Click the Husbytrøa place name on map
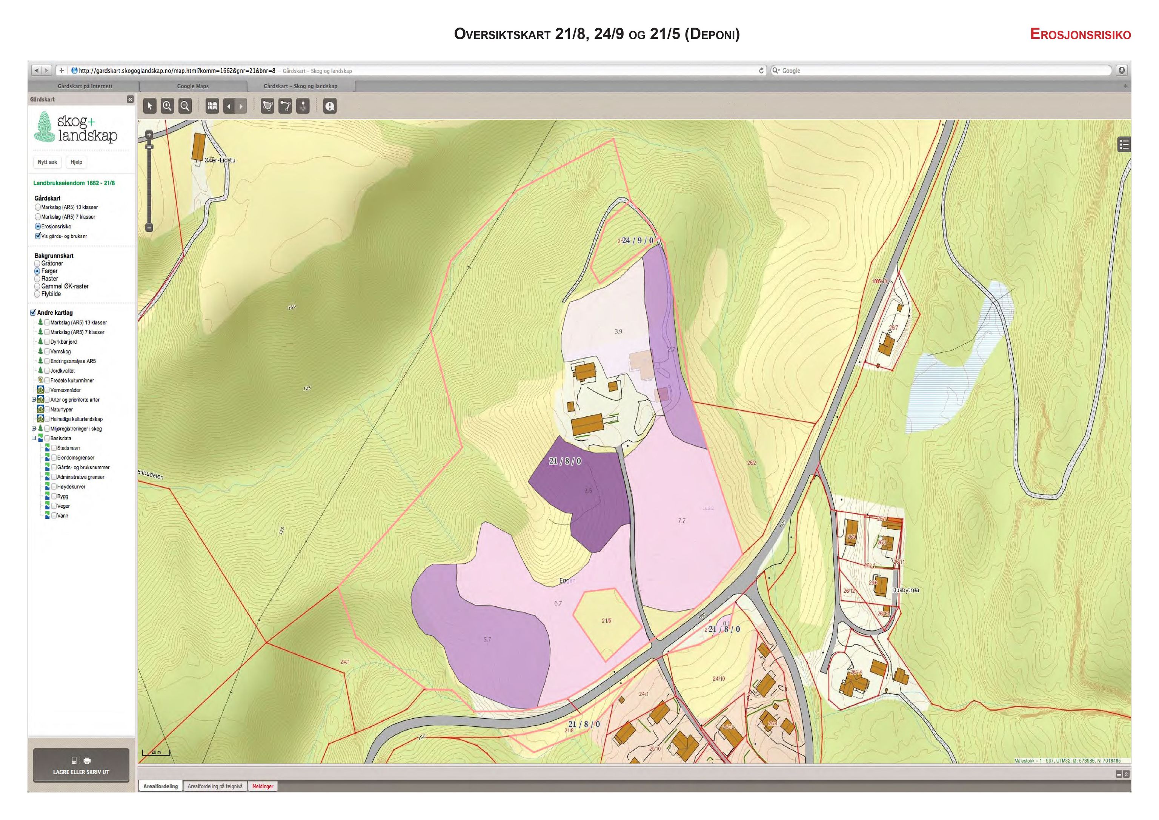 pyautogui.click(x=905, y=590)
